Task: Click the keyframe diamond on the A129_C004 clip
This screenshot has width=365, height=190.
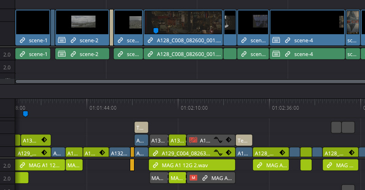Action: (x=229, y=153)
